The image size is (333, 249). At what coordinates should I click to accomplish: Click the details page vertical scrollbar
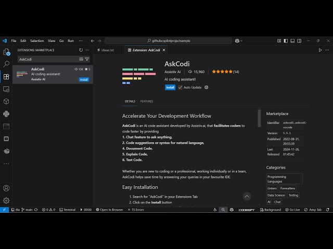pyautogui.click(x=259, y=118)
